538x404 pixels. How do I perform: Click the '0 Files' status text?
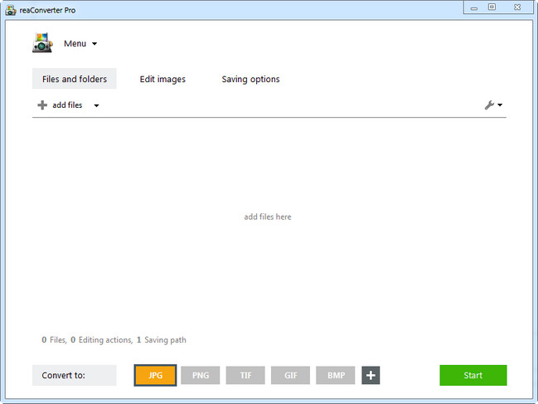tap(54, 340)
